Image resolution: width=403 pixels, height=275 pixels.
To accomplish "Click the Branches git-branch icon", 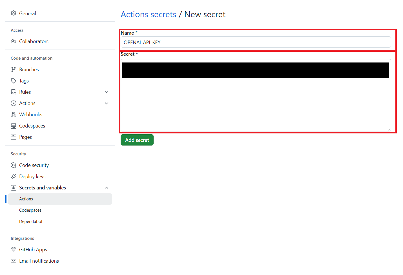I will (x=14, y=70).
